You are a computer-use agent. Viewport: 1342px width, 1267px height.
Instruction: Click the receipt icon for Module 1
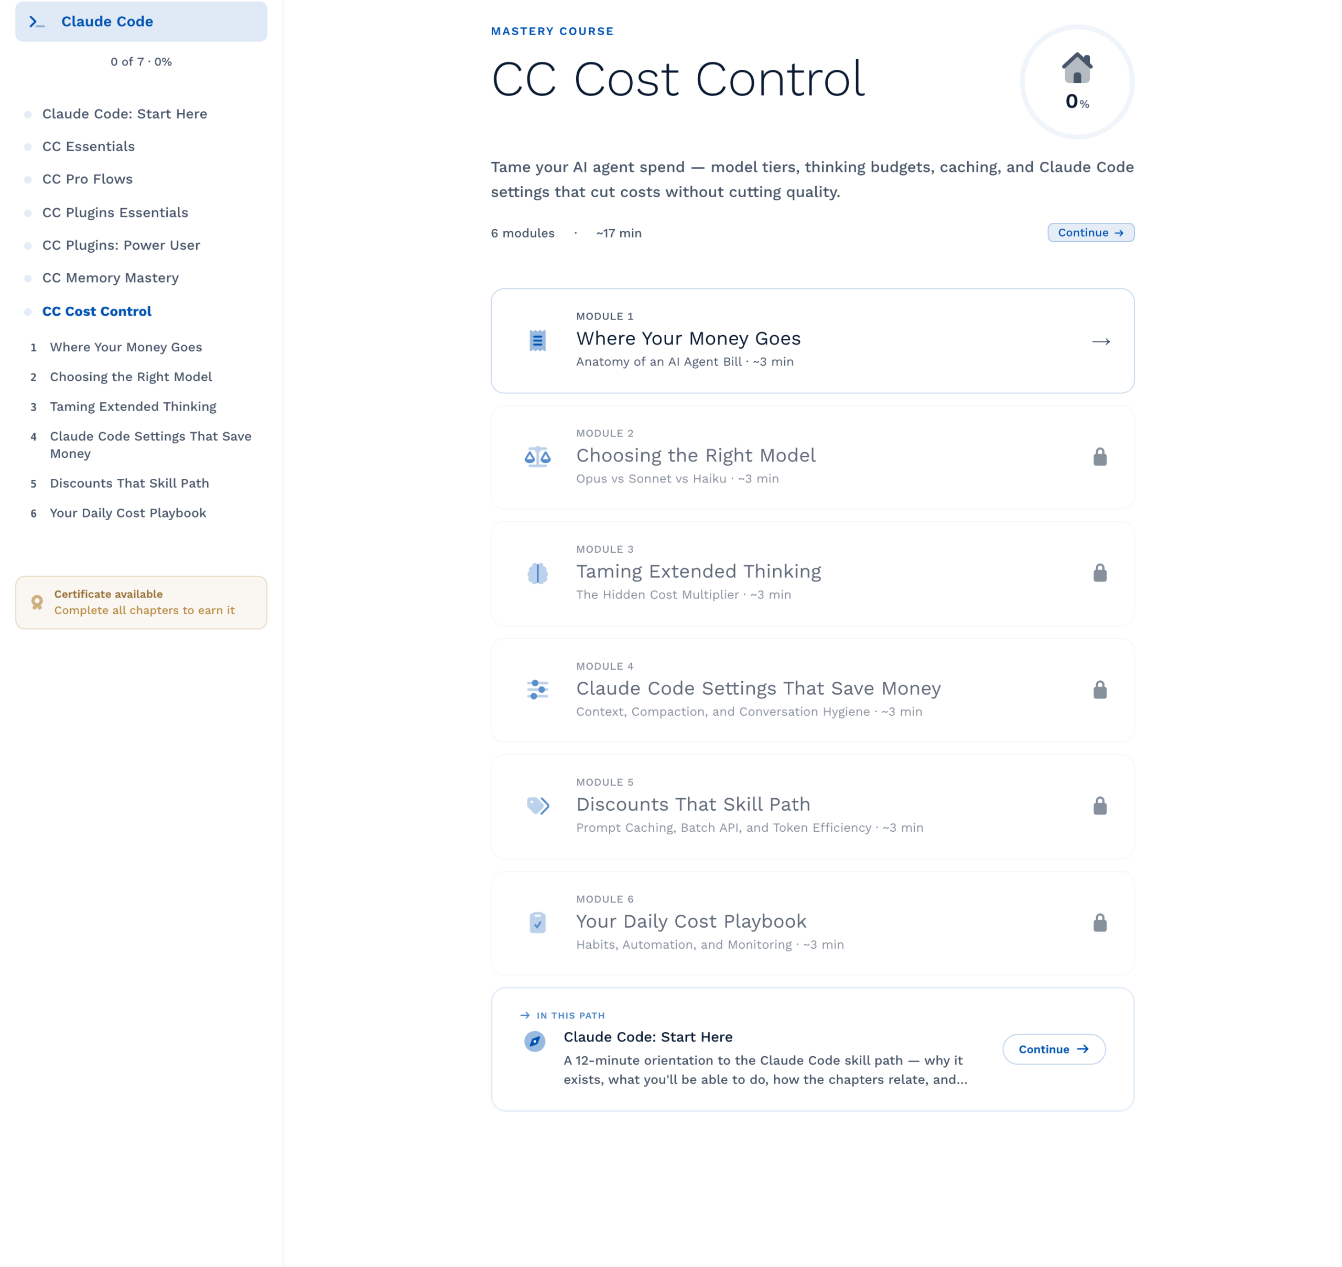(x=537, y=340)
